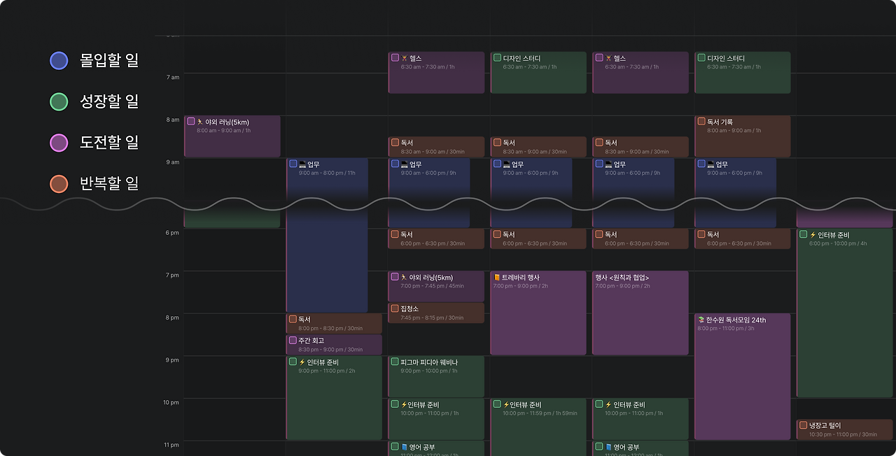
Task: Check the checkbox on the 주간 회고 event
Action: [x=293, y=341]
